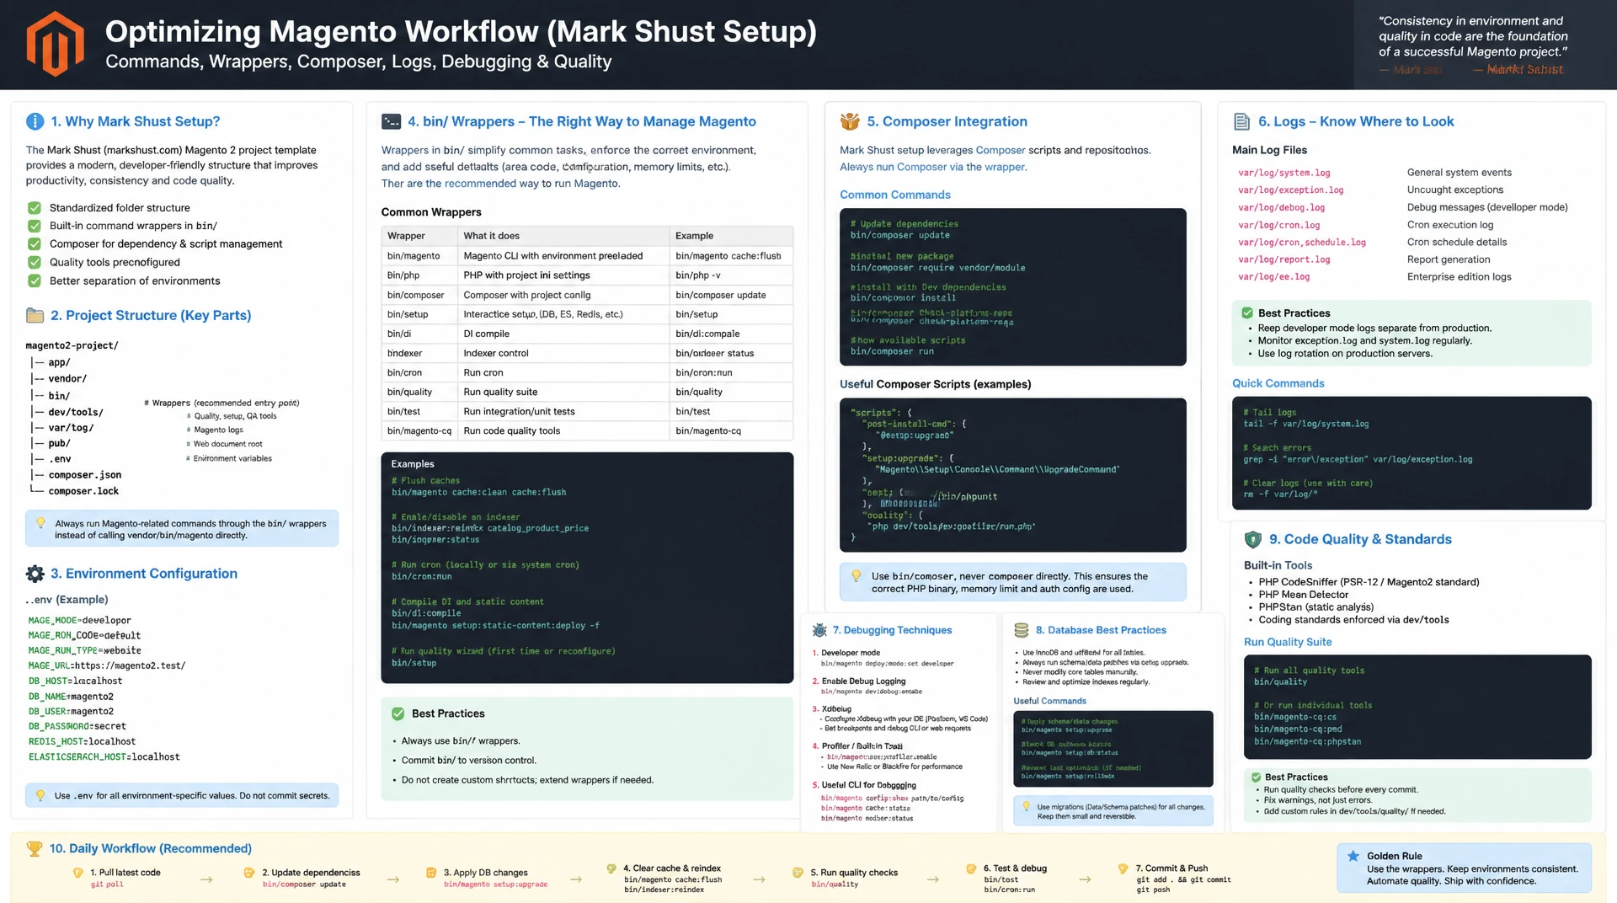
Task: Click the lightbulb icon in the bin/ wrappers tip
Action: tap(40, 523)
